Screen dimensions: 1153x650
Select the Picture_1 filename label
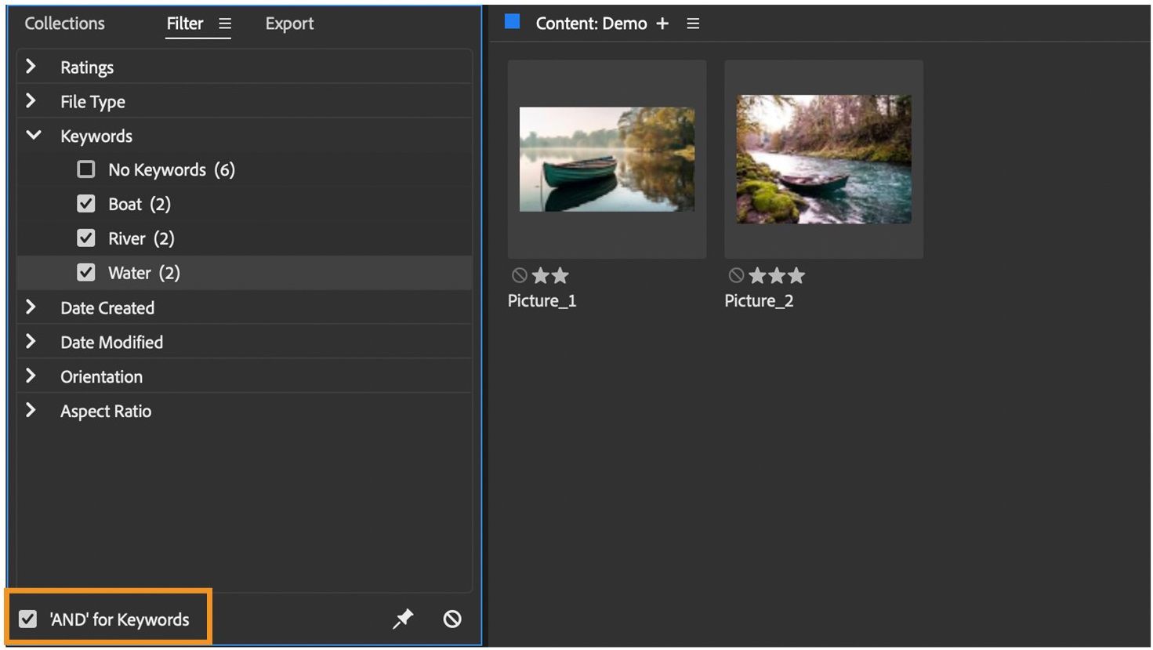point(542,300)
